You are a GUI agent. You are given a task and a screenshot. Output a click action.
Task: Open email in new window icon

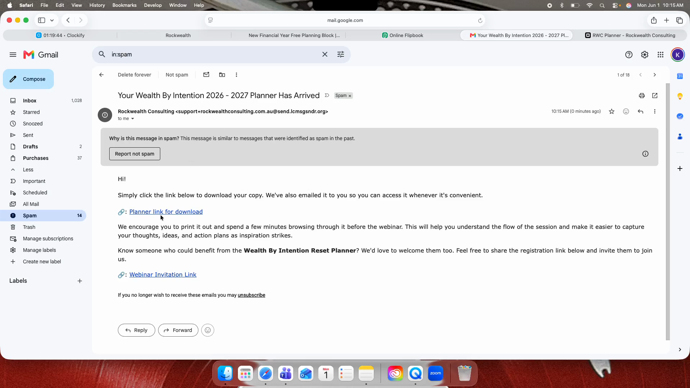(x=654, y=96)
